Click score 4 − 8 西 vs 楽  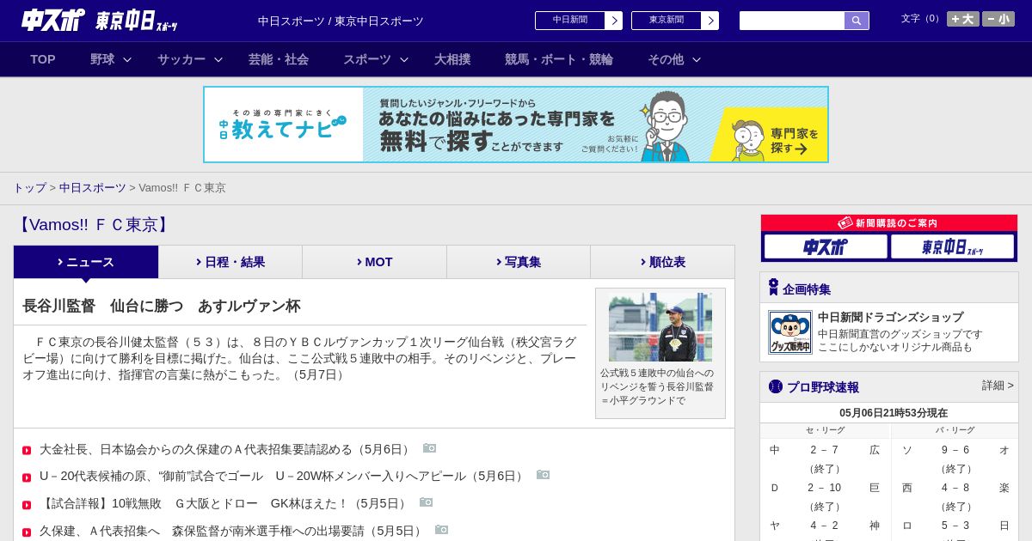[955, 488]
